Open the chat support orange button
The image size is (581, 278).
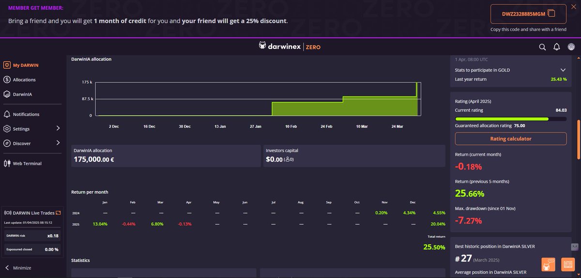pos(548,265)
